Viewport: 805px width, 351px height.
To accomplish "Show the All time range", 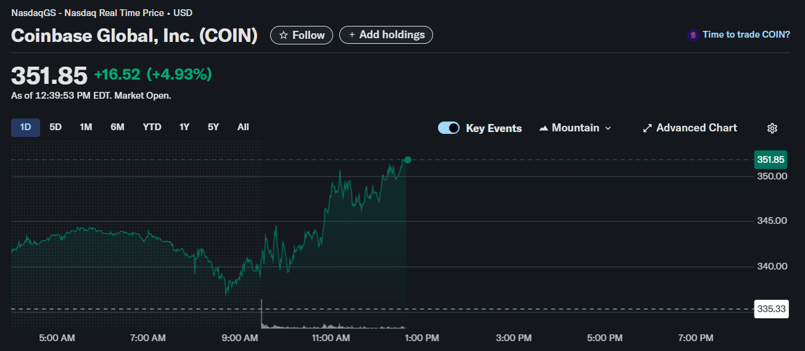I will pos(243,127).
